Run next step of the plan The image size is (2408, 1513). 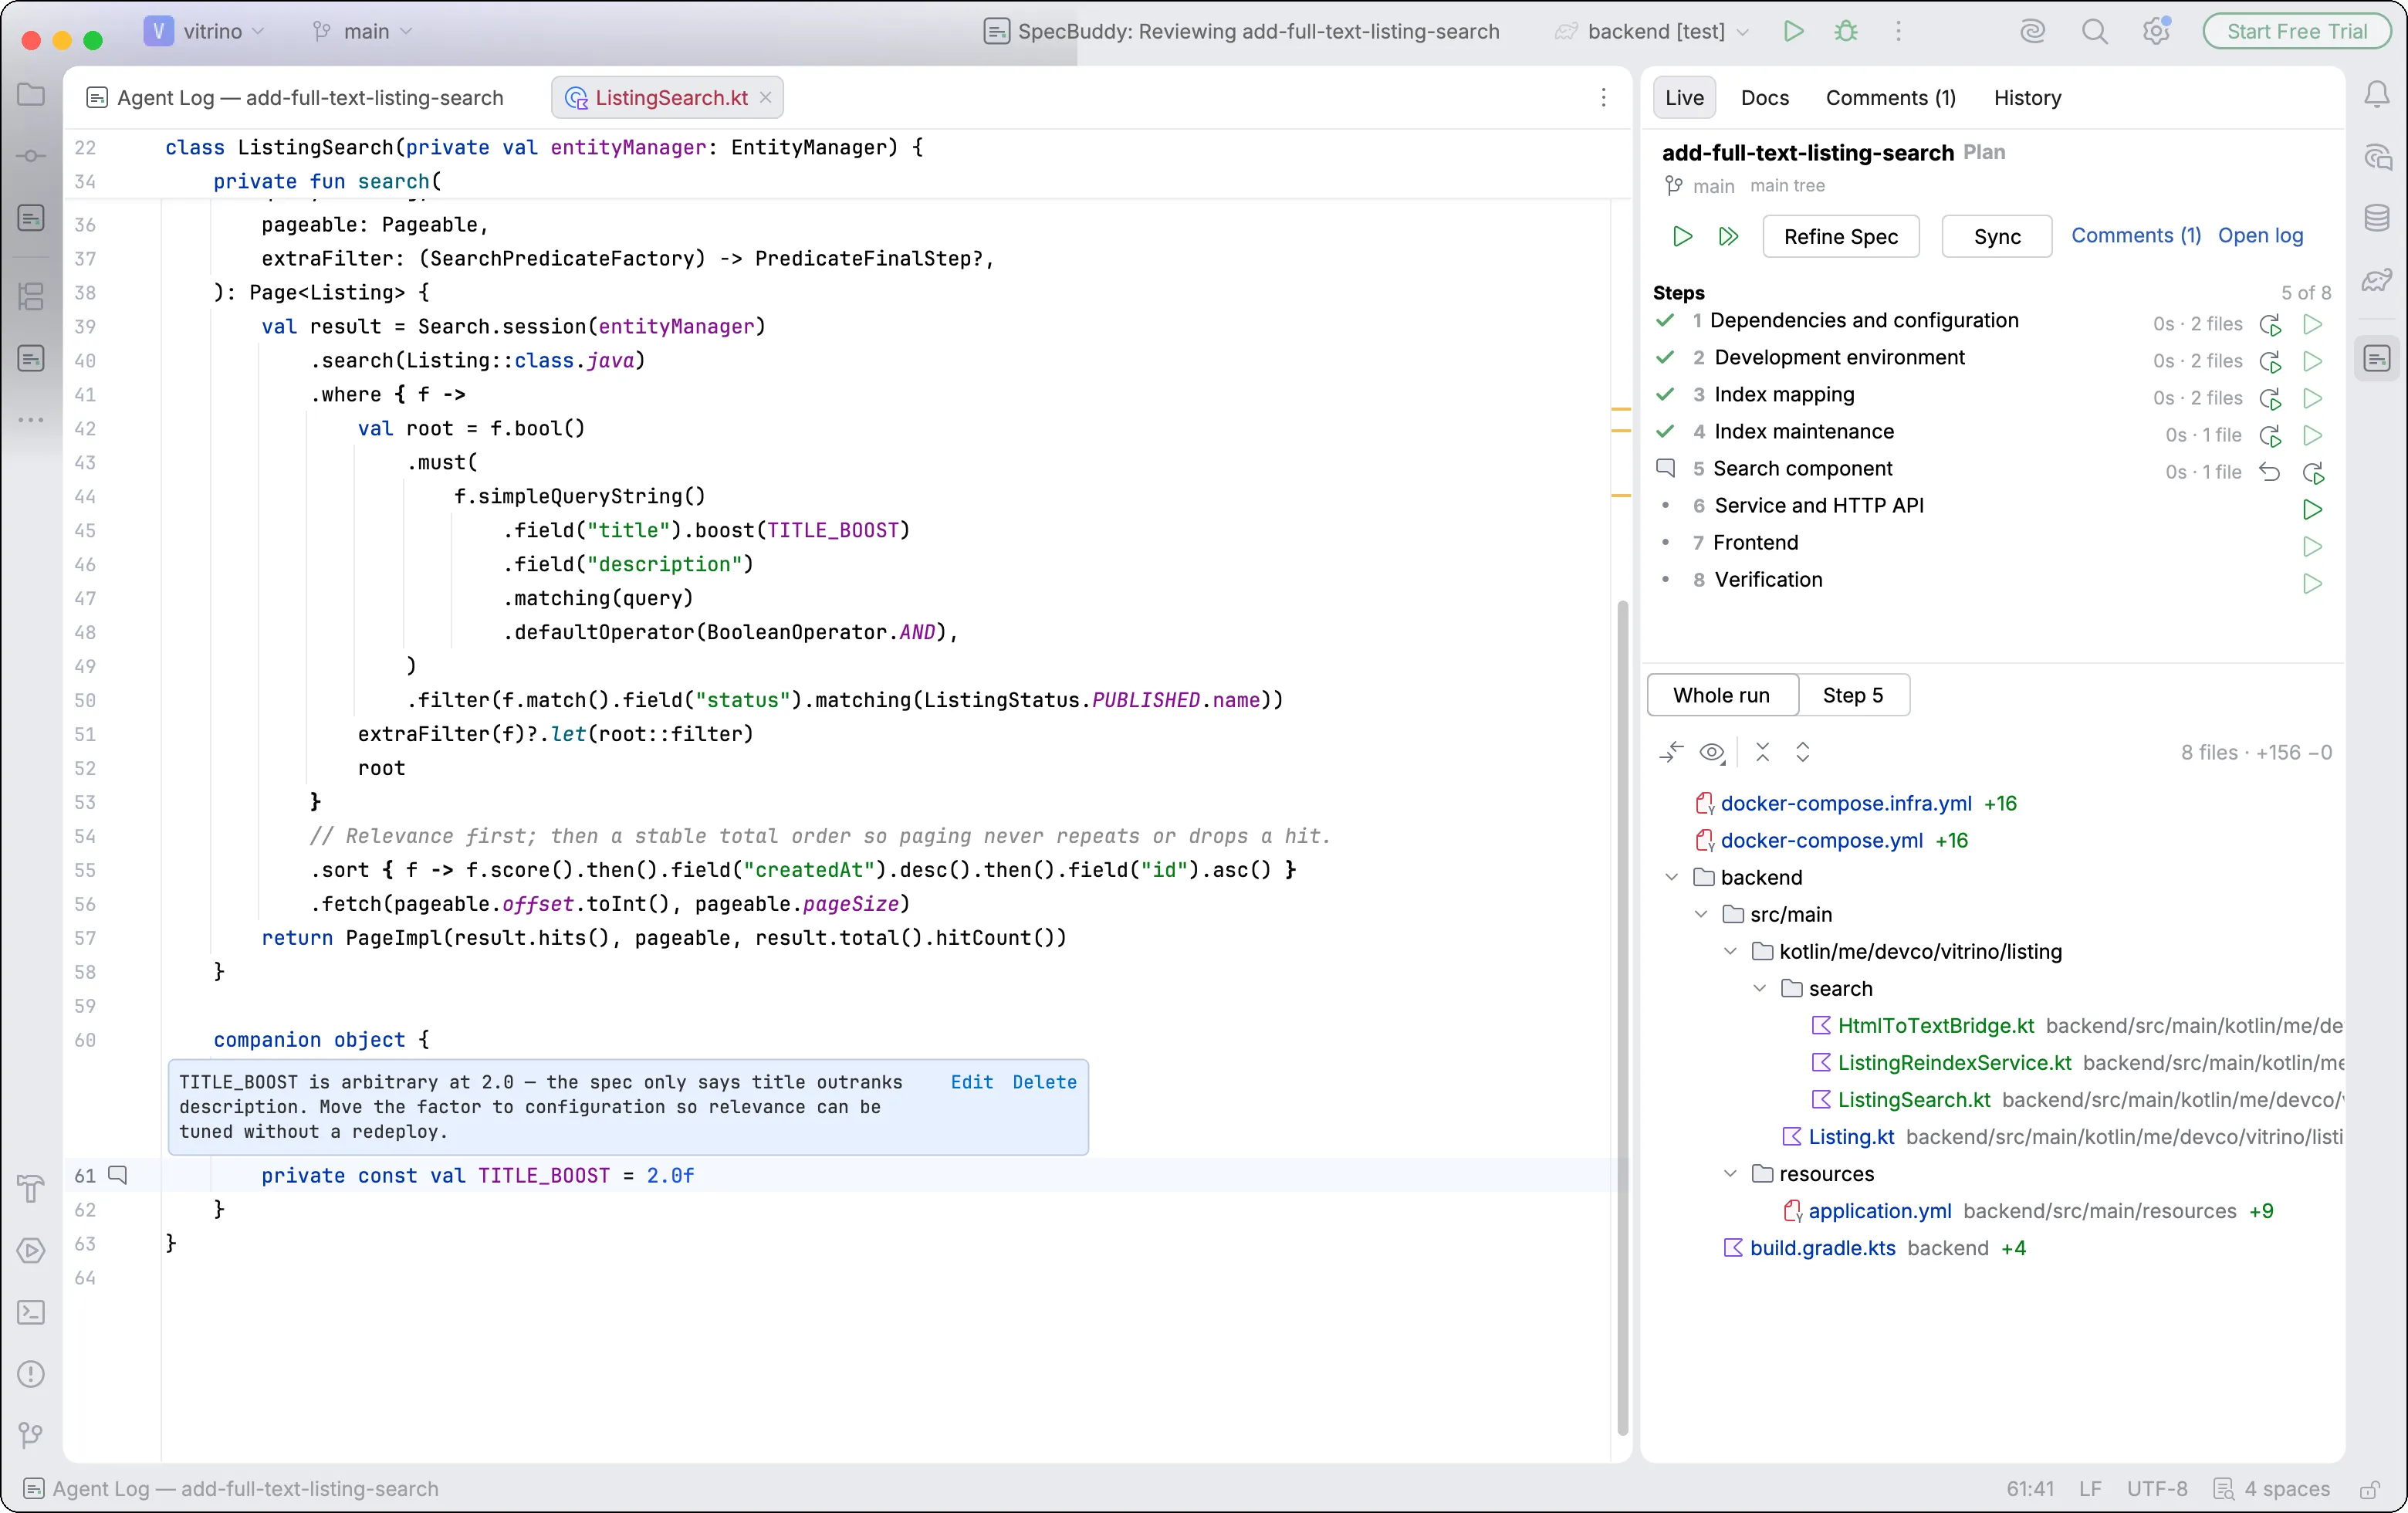(x=1682, y=236)
